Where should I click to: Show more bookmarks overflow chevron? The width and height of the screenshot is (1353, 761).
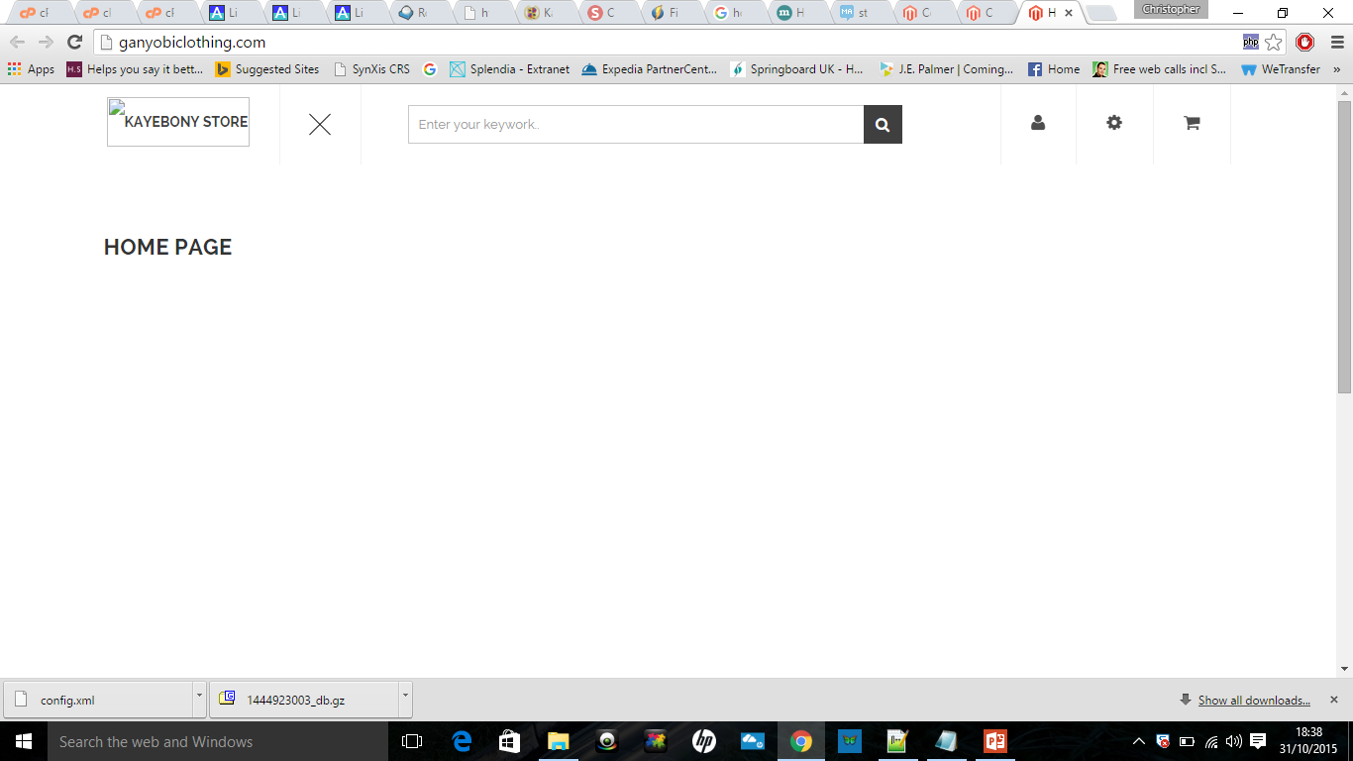1337,69
